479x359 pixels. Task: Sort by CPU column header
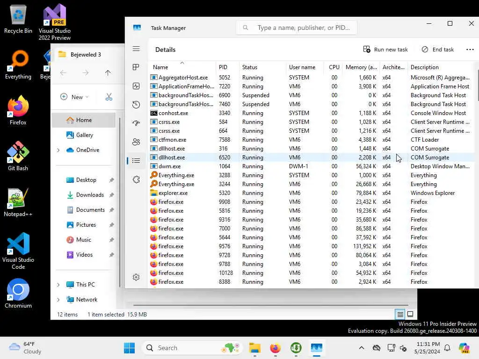(x=334, y=67)
